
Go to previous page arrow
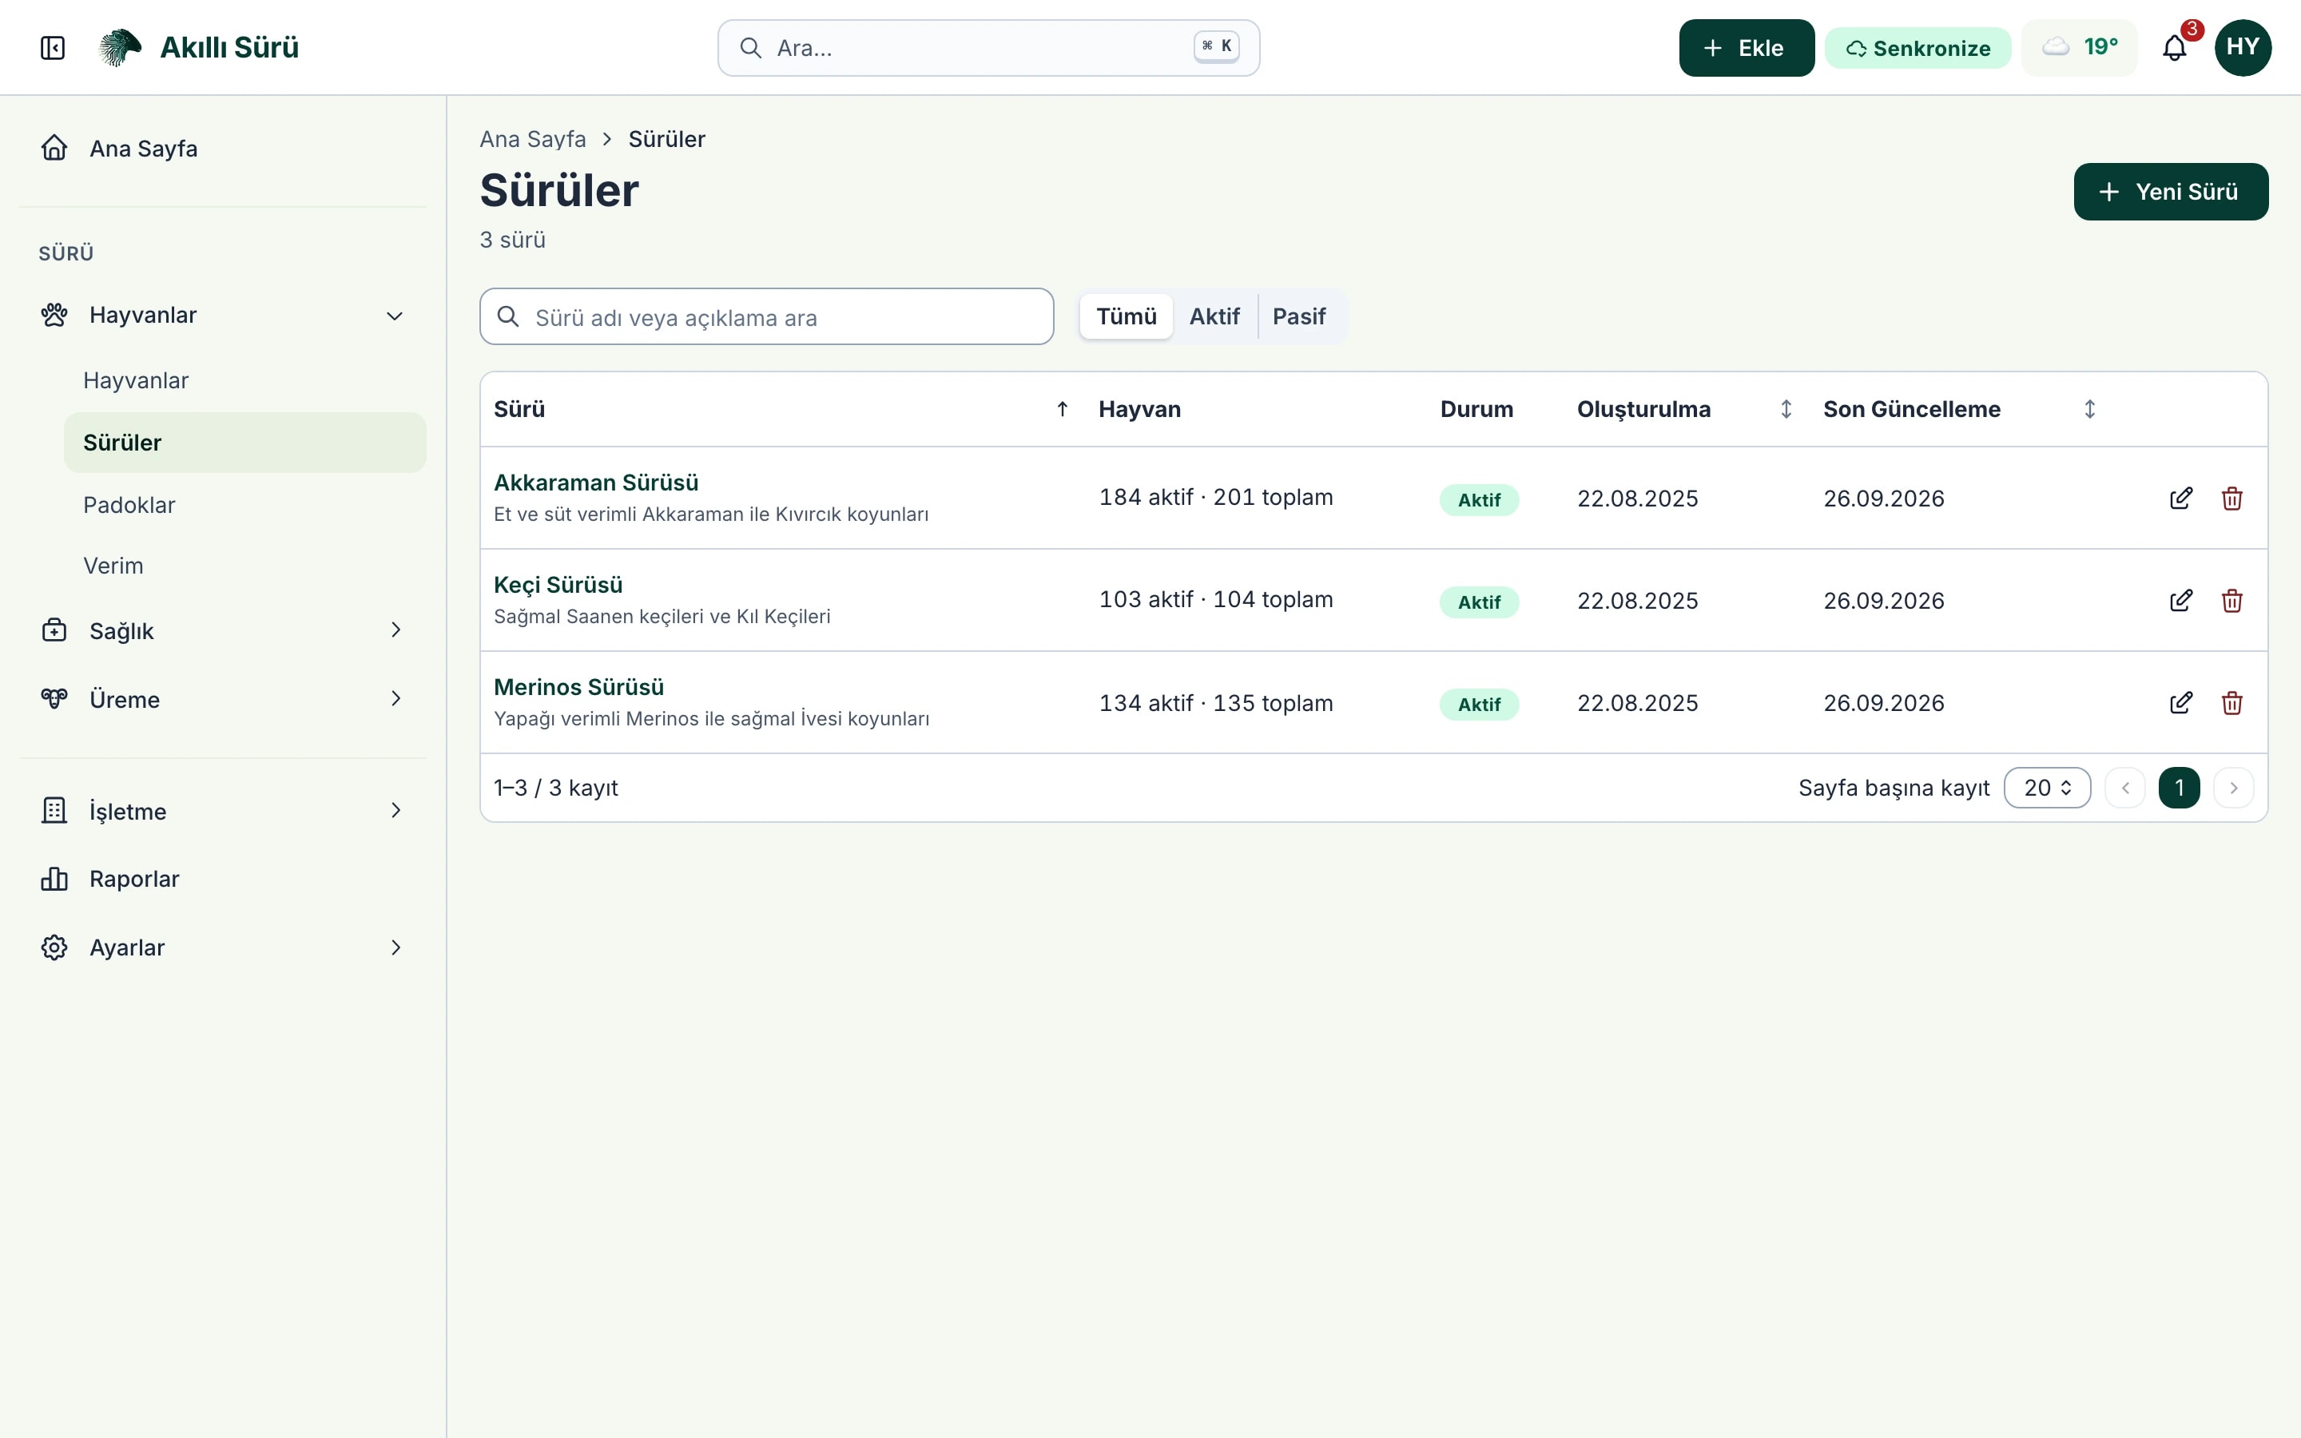(2125, 788)
